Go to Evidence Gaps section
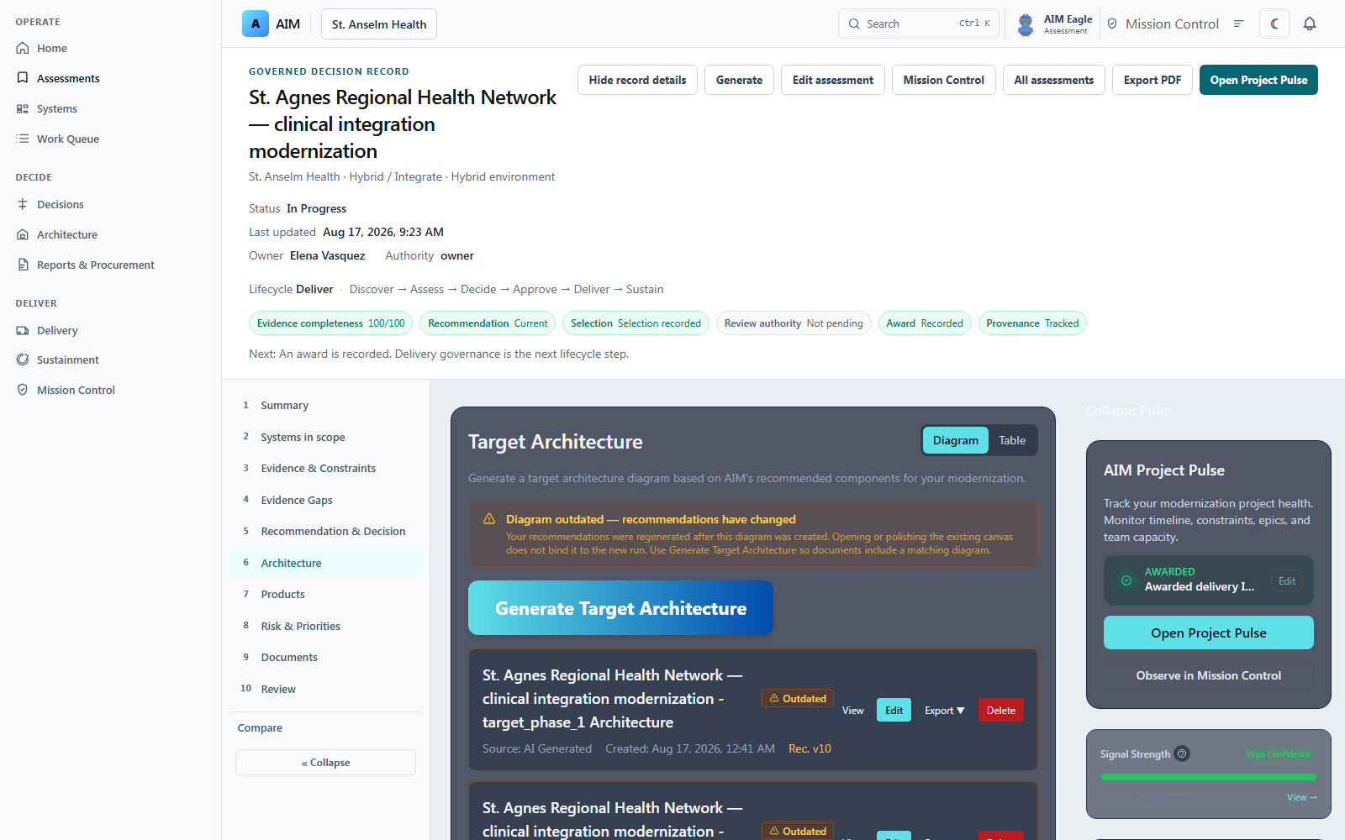The image size is (1345, 840). [325, 500]
